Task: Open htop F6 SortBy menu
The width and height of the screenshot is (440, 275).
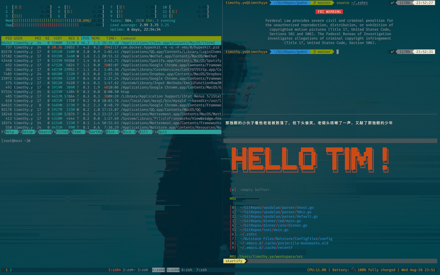Action: [x=93, y=132]
